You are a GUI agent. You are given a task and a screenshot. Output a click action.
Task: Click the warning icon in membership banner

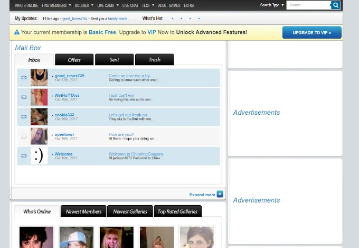point(17,32)
